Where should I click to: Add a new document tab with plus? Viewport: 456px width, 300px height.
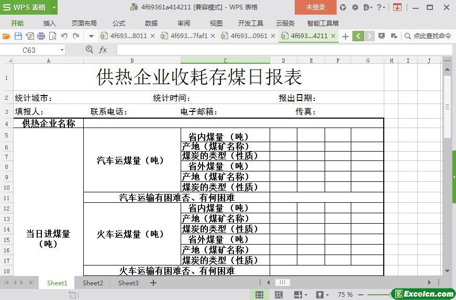point(346,36)
